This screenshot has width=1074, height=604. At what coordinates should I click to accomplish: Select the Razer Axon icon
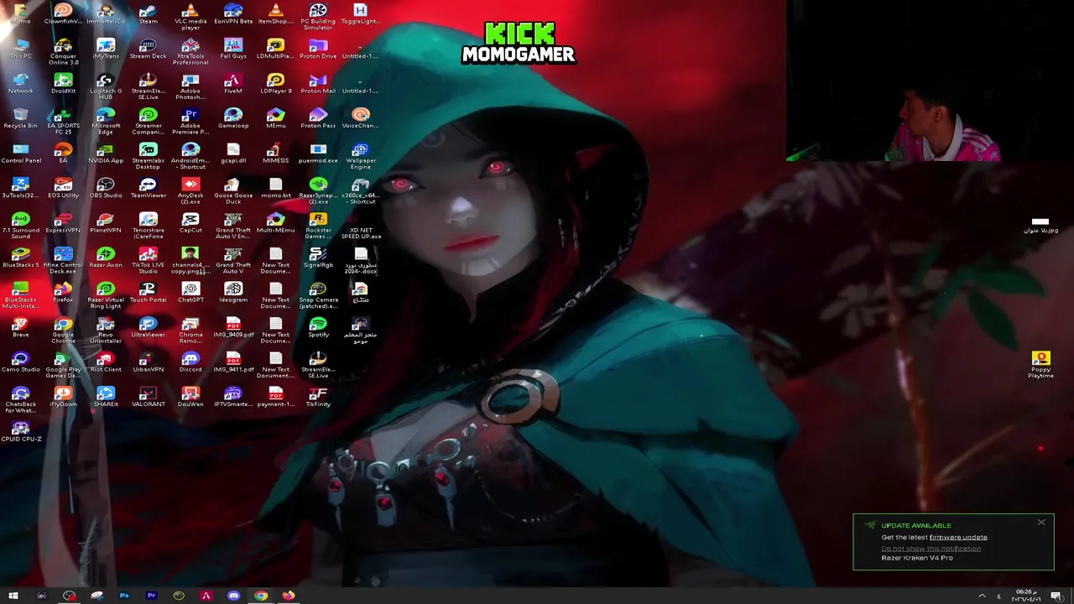(x=106, y=258)
